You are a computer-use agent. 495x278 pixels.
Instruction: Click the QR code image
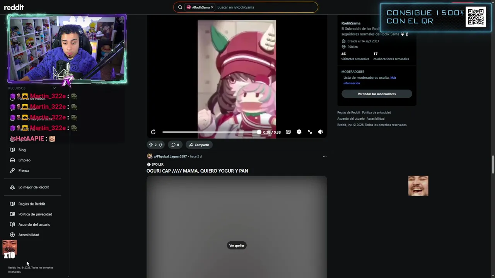pyautogui.click(x=476, y=17)
